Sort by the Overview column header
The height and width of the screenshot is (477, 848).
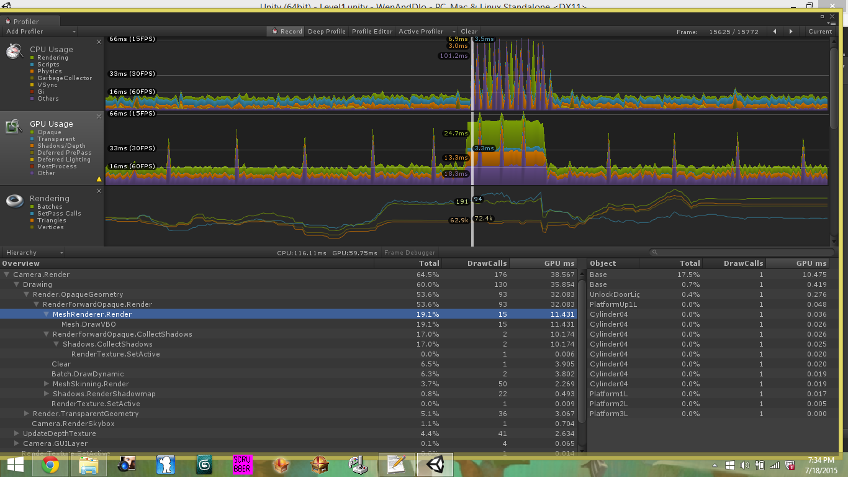coord(187,263)
